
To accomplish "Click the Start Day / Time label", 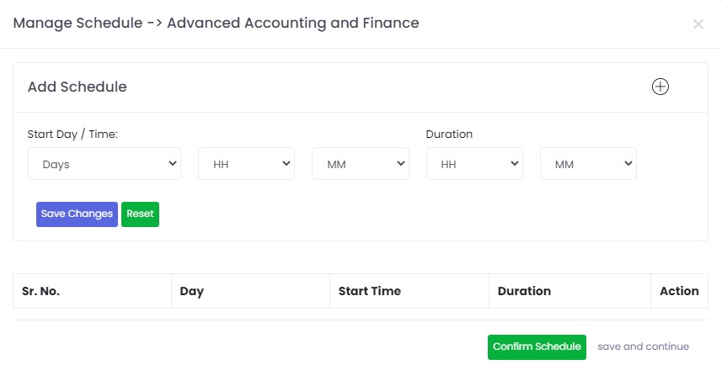I will coord(72,134).
